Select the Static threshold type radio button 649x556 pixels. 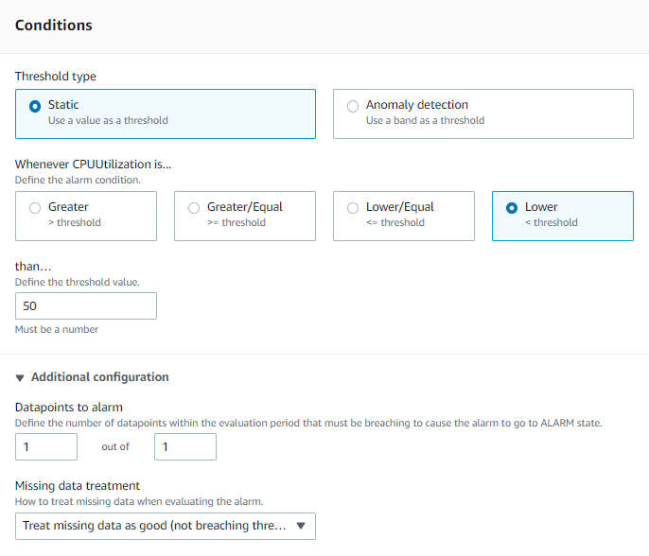click(36, 106)
